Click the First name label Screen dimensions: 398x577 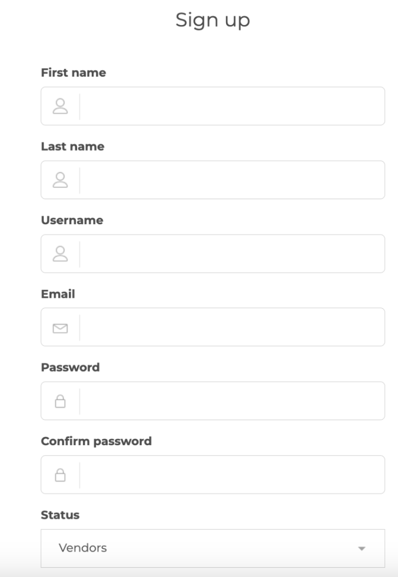coord(74,72)
